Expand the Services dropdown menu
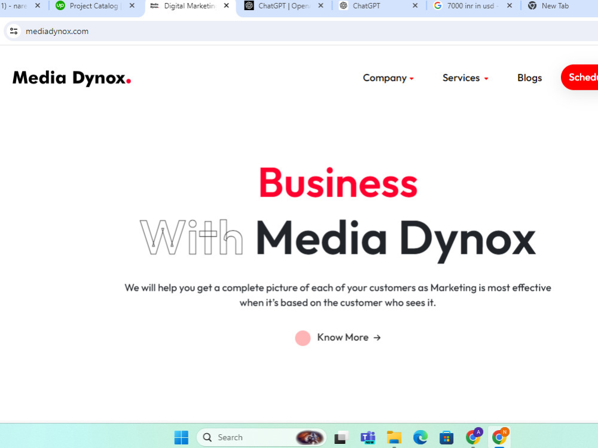Image resolution: width=598 pixels, height=448 pixels. (x=465, y=78)
